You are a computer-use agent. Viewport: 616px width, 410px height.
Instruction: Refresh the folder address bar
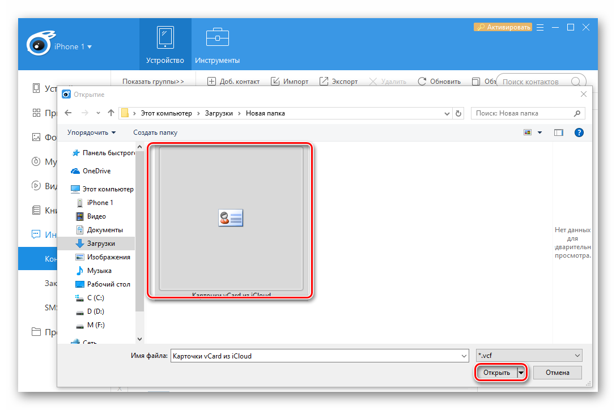[x=458, y=113]
